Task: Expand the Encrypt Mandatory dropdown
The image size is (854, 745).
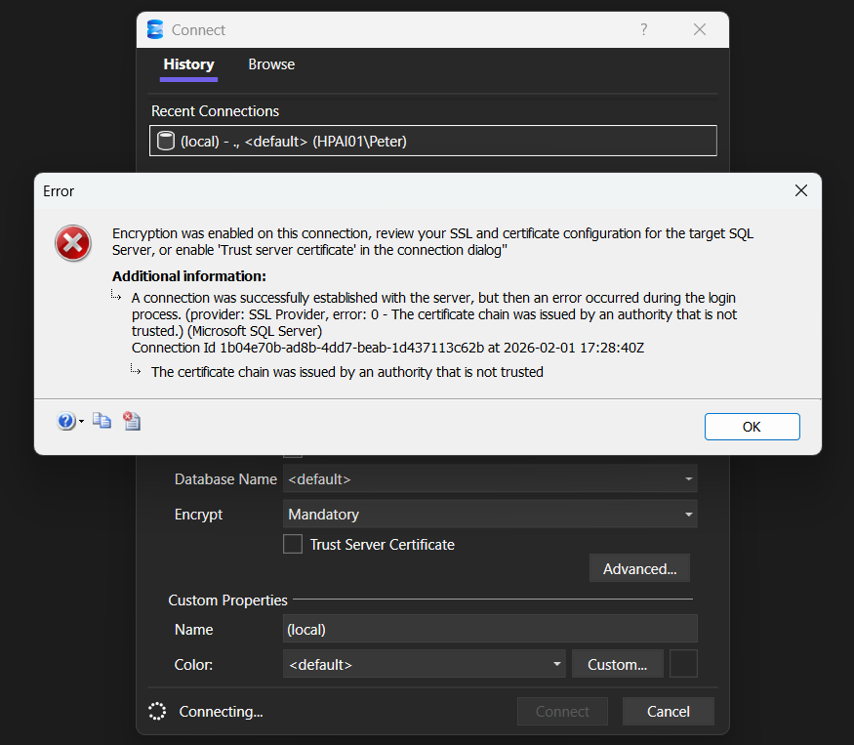Action: coord(688,515)
